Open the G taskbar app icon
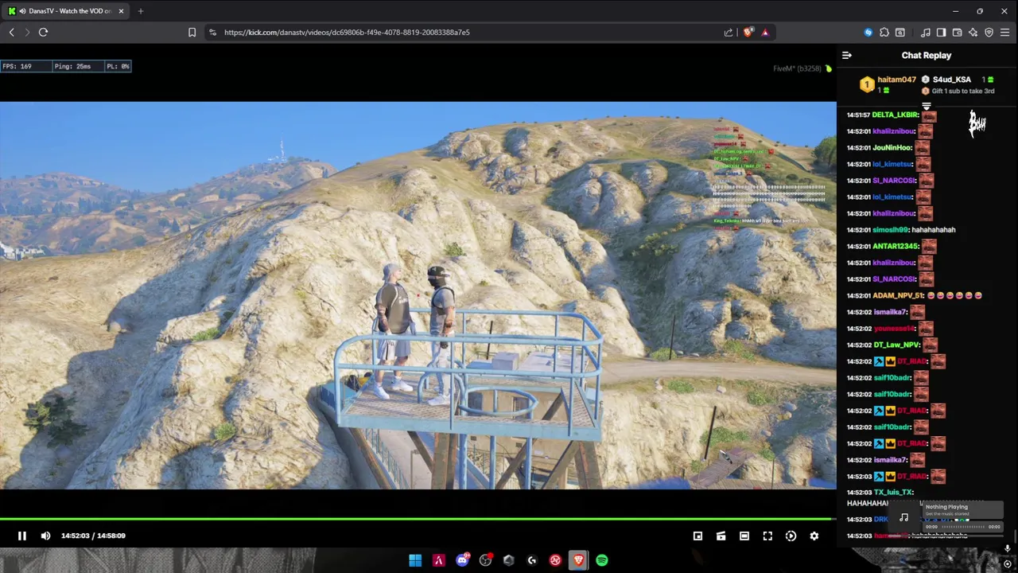 pos(532,560)
